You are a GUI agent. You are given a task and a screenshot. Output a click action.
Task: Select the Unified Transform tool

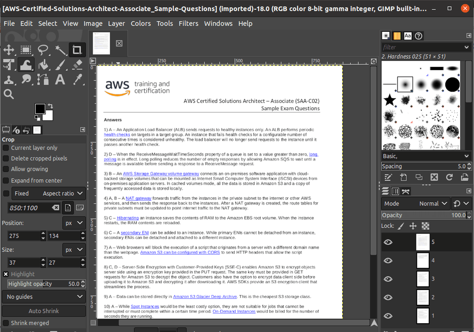[x=9, y=65]
